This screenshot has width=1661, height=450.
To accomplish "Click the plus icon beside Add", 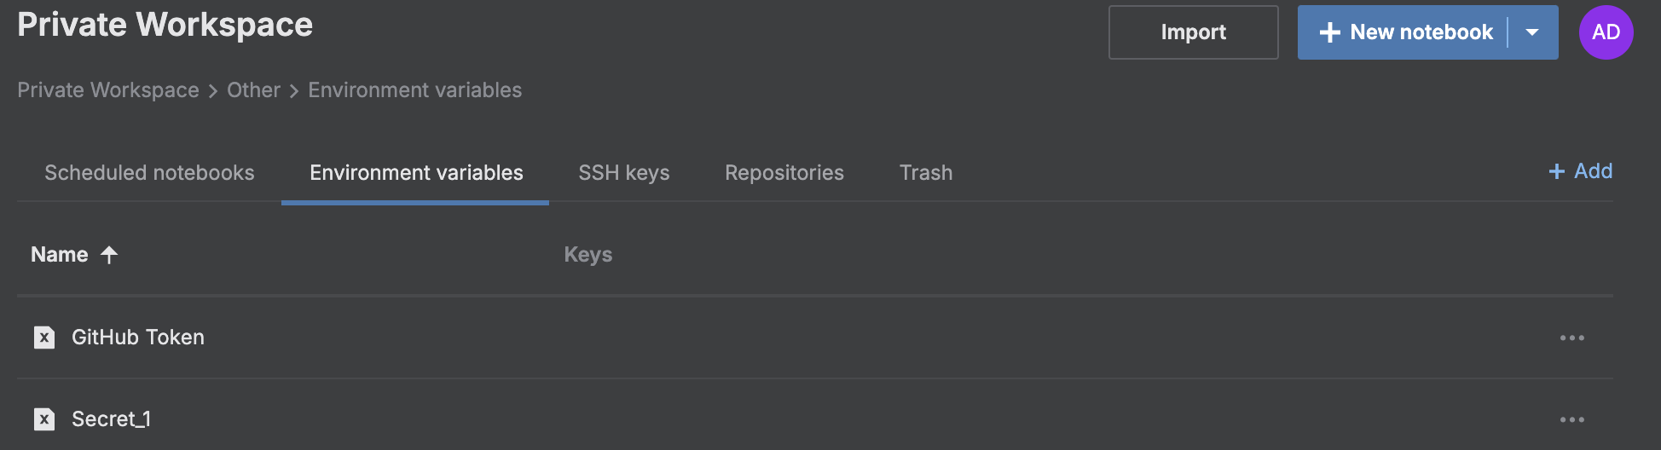I will pos(1556,171).
